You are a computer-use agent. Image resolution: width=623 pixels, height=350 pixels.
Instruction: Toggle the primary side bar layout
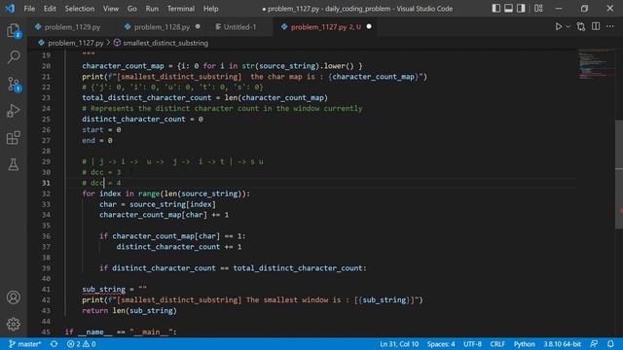tap(495, 9)
